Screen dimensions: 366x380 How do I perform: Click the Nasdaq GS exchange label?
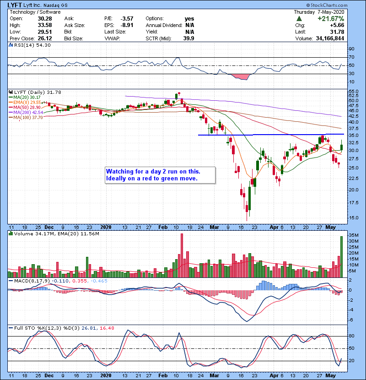[x=55, y=5]
